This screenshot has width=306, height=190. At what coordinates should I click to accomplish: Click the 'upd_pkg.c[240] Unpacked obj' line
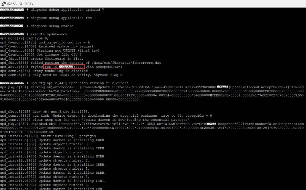(152, 128)
